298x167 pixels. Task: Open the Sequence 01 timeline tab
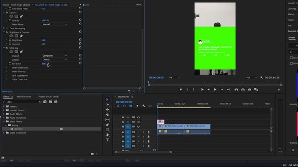coord(123,97)
